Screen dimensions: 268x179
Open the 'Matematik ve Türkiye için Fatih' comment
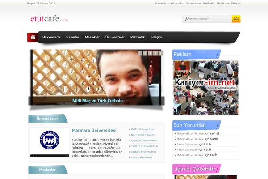(197, 155)
